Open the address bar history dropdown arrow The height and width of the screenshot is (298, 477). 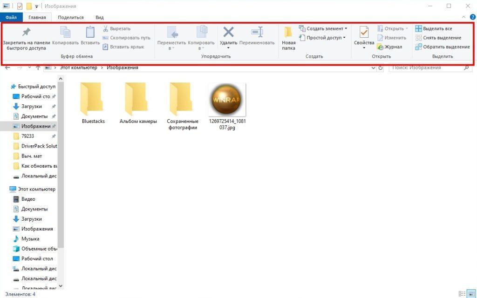coord(373,68)
